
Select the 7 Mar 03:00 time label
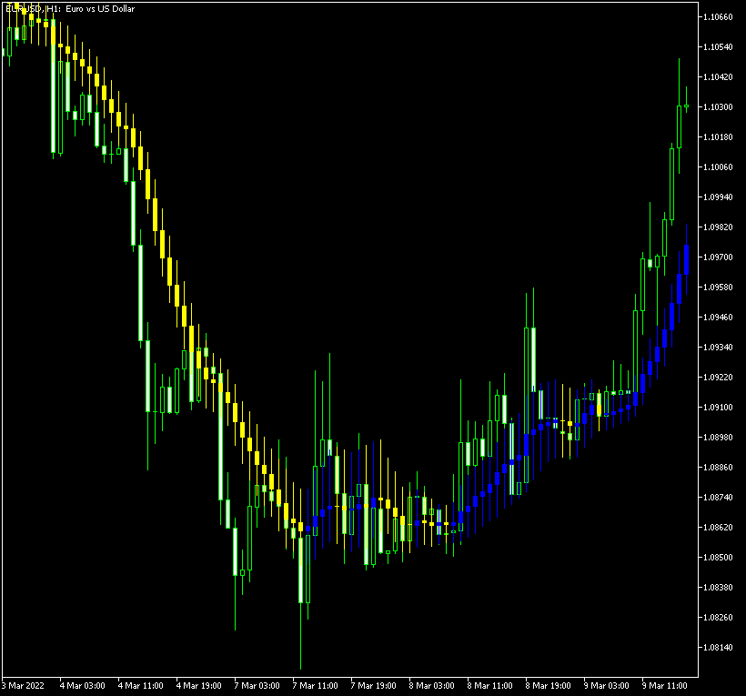[x=257, y=685]
